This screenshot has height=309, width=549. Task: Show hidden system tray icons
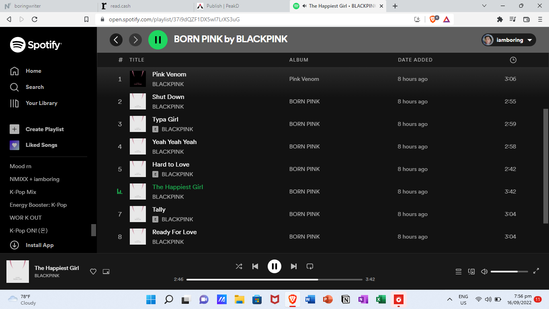point(450,299)
